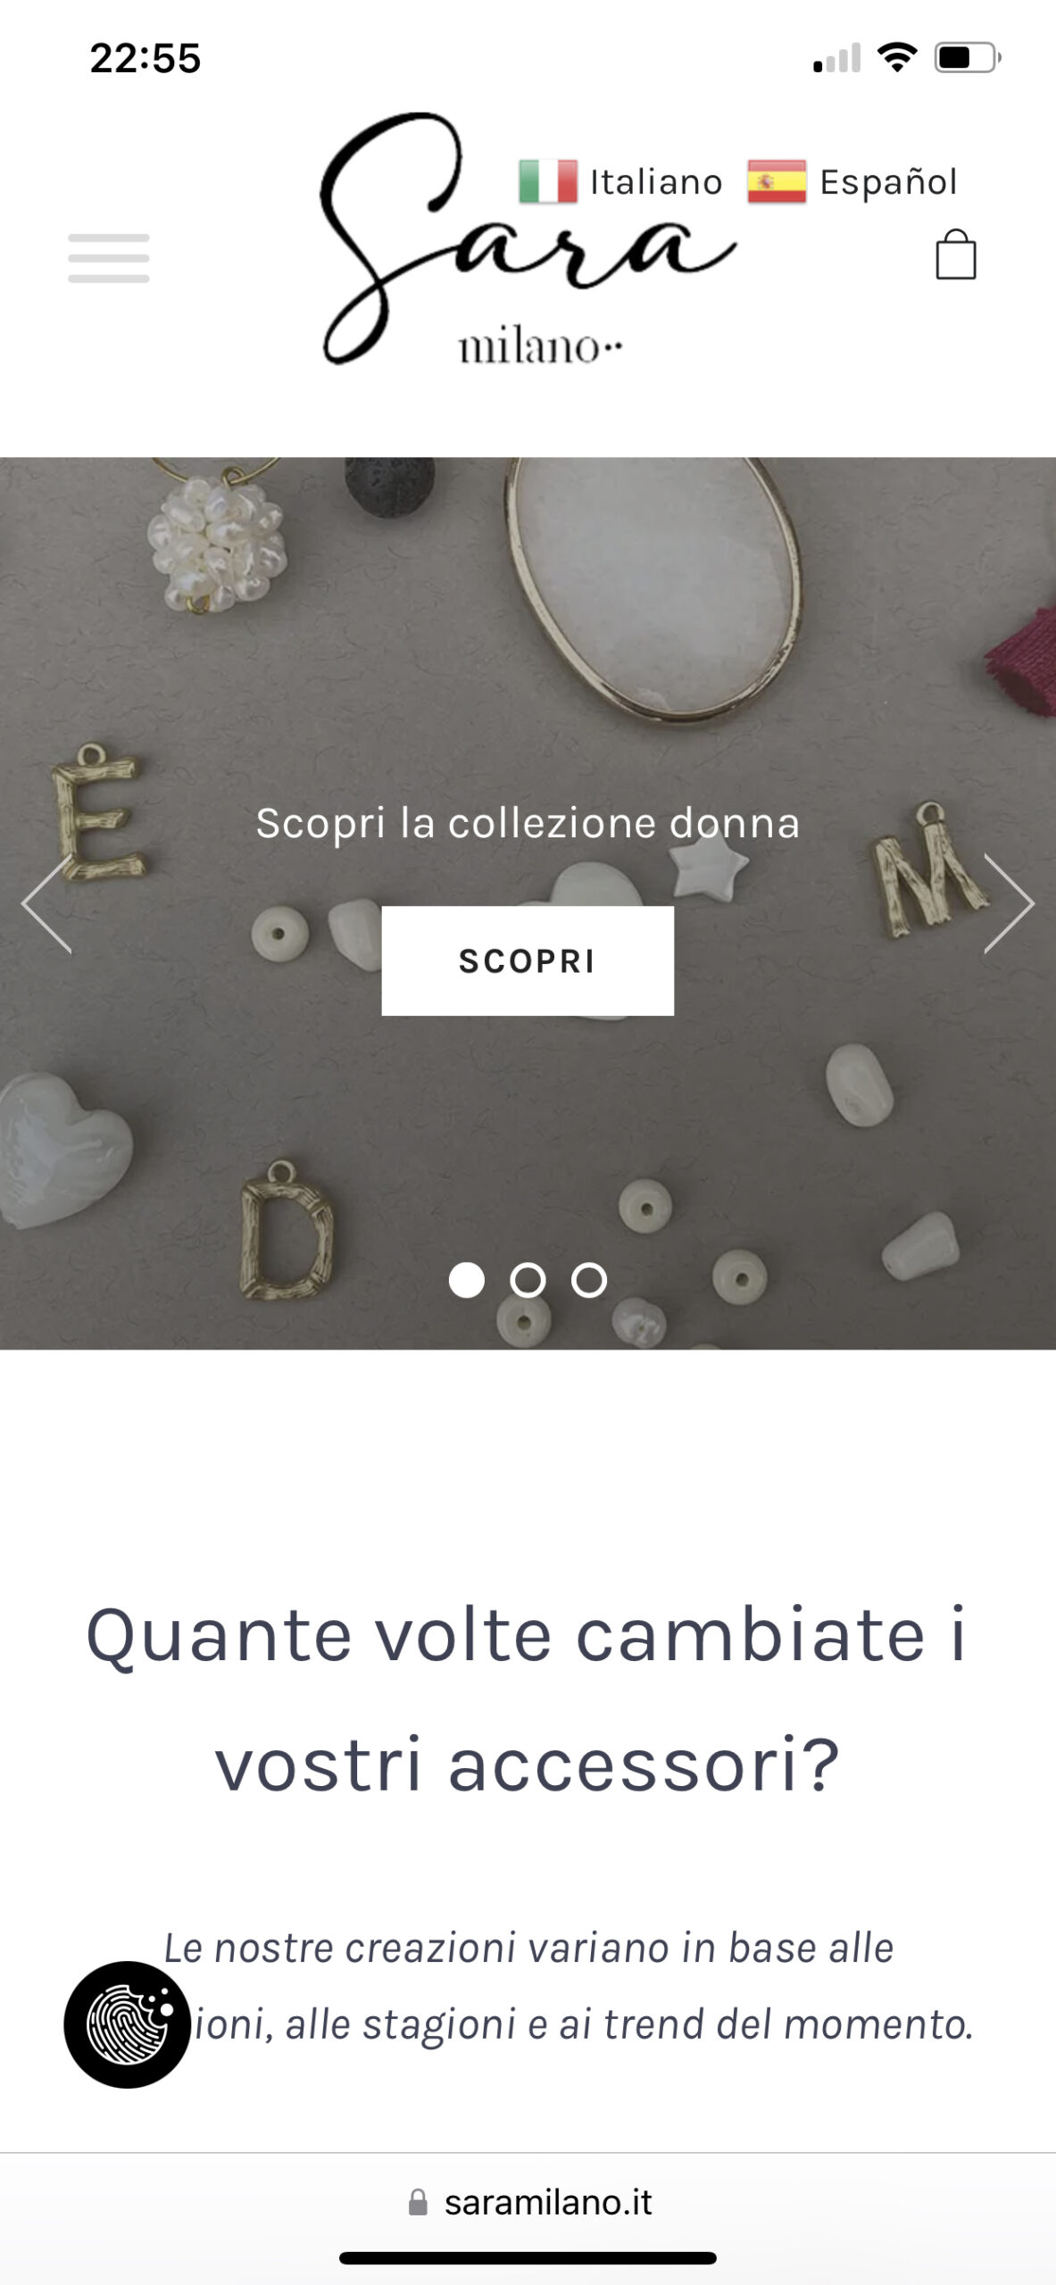Tap the Spanish flag icon
This screenshot has width=1056, height=2285.
[777, 181]
